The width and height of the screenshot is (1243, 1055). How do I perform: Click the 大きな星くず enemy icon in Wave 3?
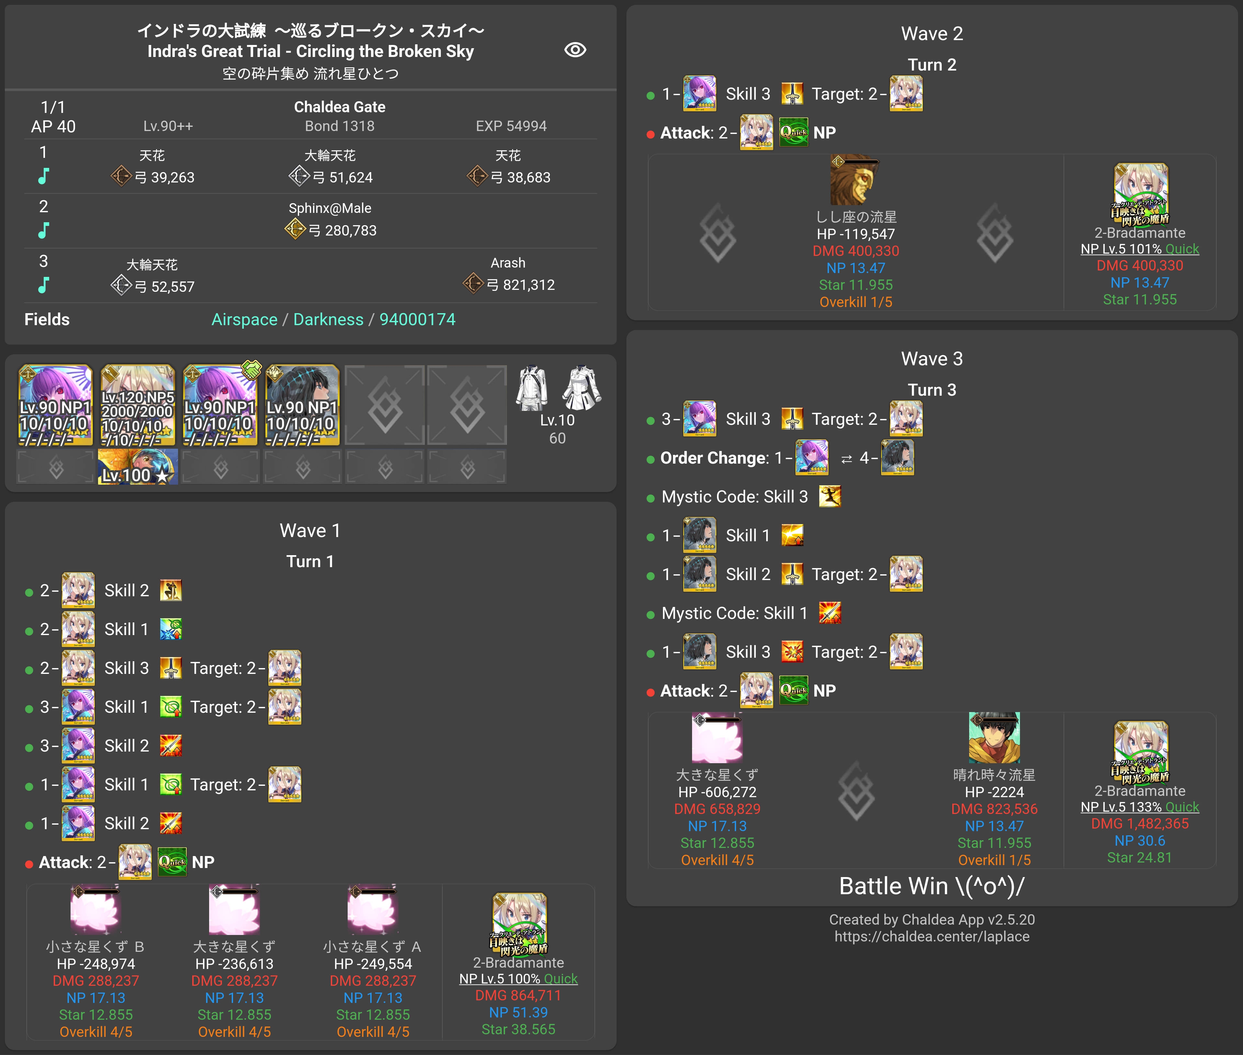(717, 737)
